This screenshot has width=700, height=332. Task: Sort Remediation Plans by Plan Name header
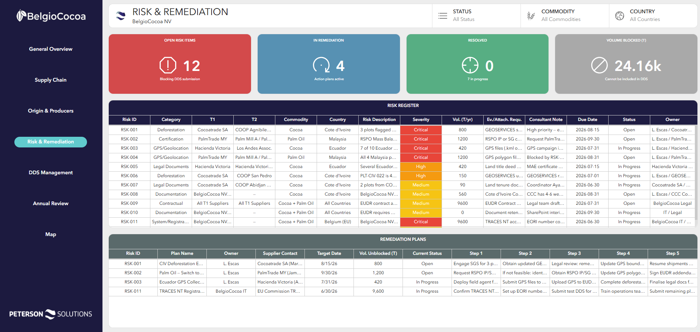pos(182,253)
